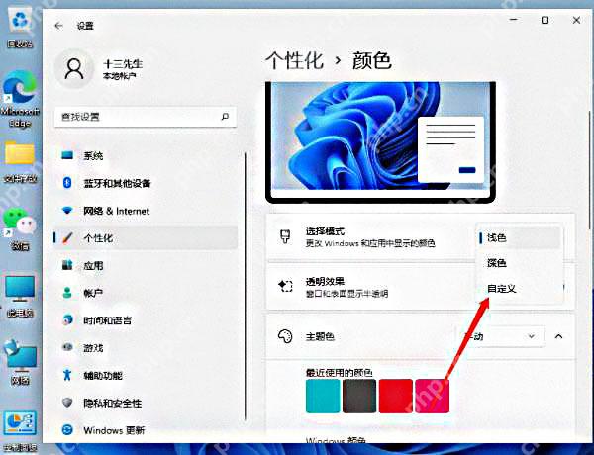Viewport: 594px width, 455px height.
Task: Click the 透明效果 sparkle icon
Action: tap(285, 286)
